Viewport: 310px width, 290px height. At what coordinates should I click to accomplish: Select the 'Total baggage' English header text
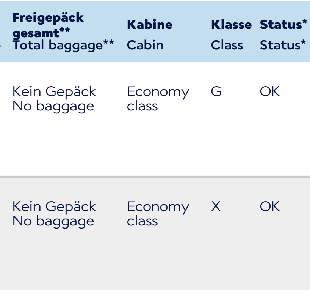coord(57,45)
